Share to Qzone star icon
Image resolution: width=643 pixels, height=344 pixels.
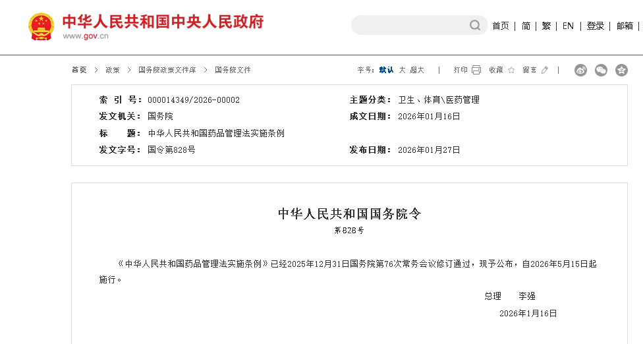(x=621, y=70)
